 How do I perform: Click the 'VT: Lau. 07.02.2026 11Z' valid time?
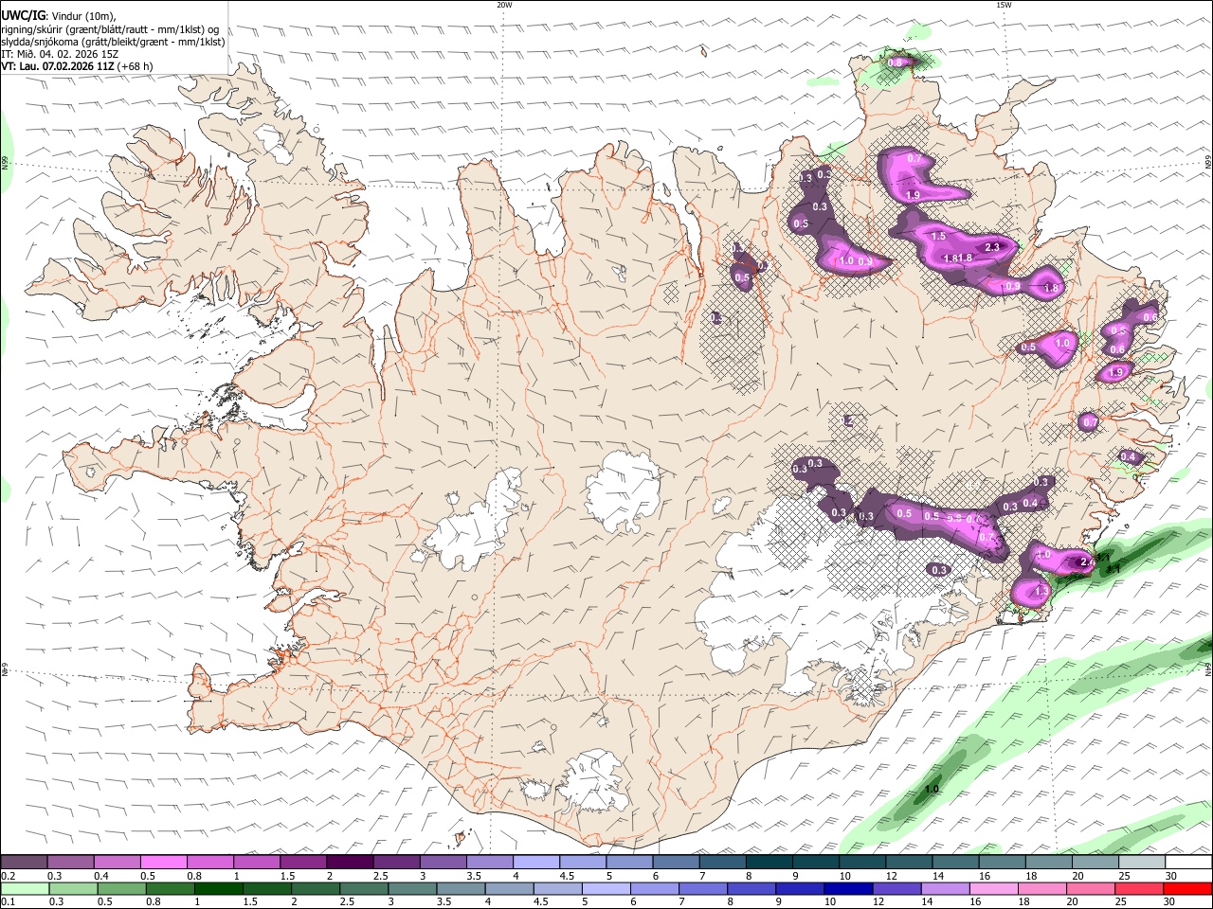click(56, 66)
